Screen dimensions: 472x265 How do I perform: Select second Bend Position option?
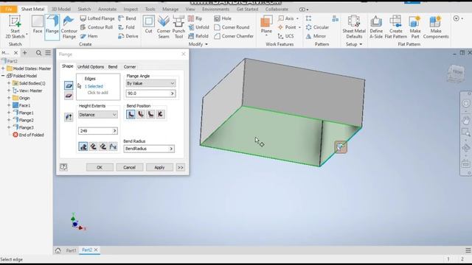click(x=141, y=114)
